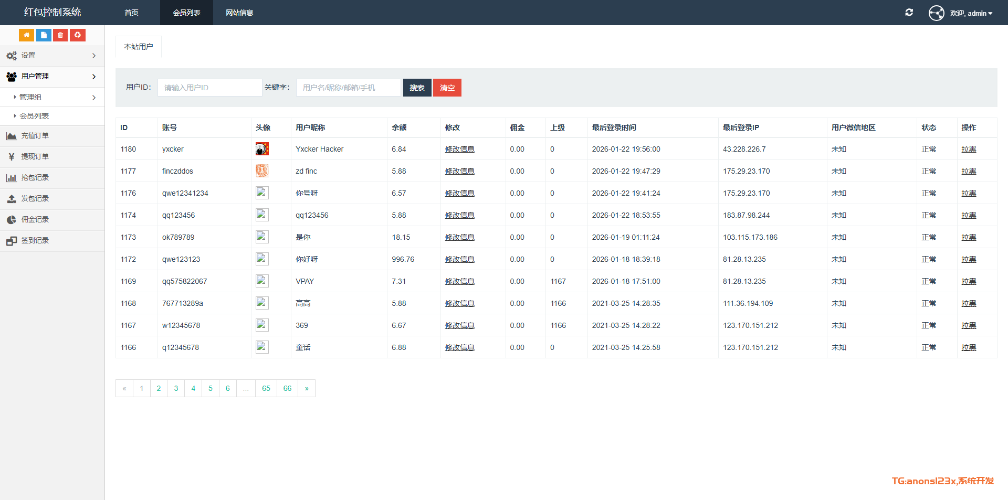1008x500 pixels.
Task: Open 提现订单 with the yen icon
Action: tap(35, 157)
